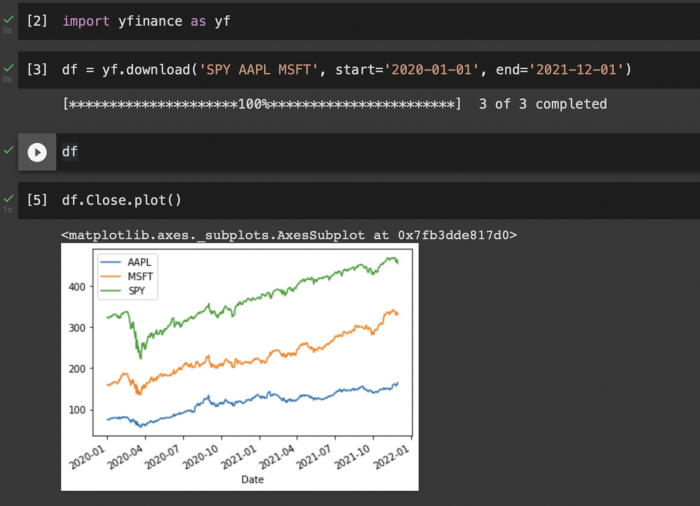This screenshot has width=700, height=506.
Task: Select the MSFT legend entry in the chart
Action: click(x=138, y=276)
